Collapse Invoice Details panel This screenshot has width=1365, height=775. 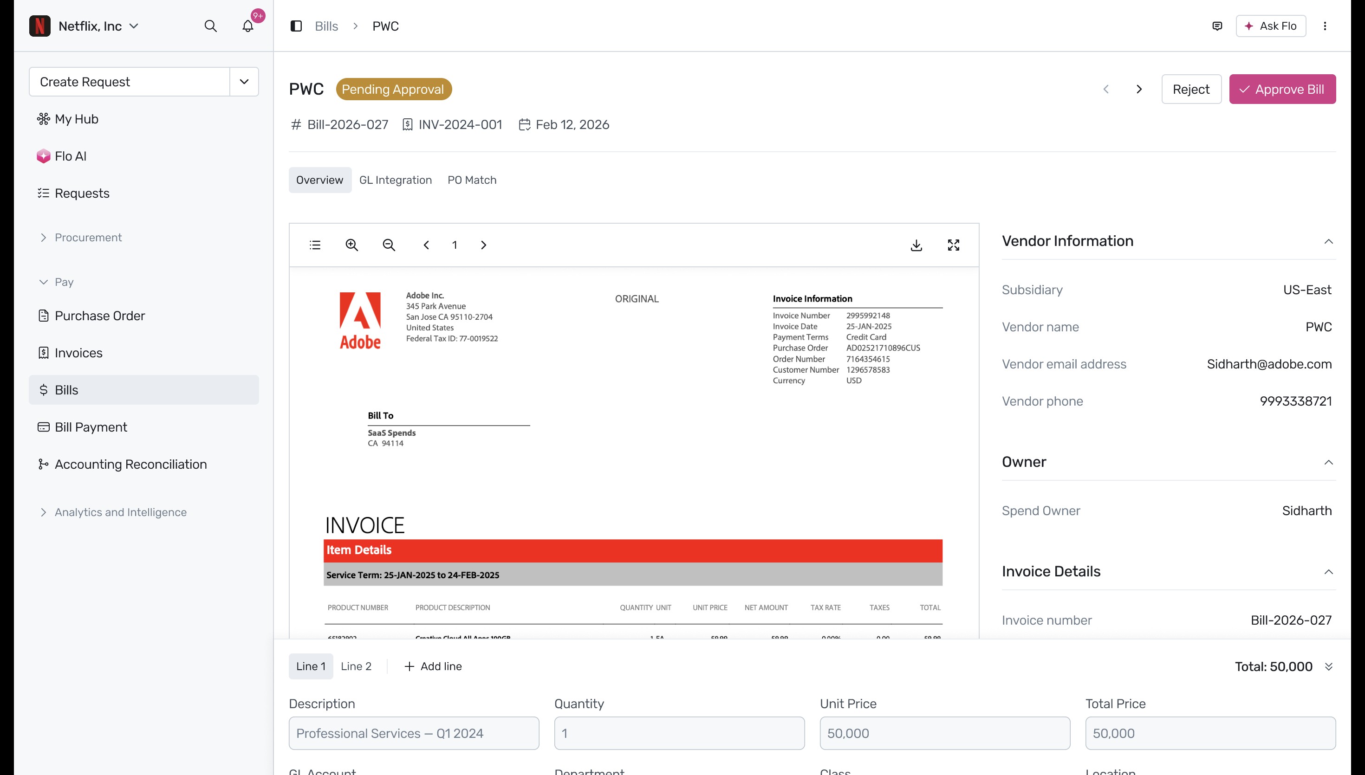tap(1328, 572)
